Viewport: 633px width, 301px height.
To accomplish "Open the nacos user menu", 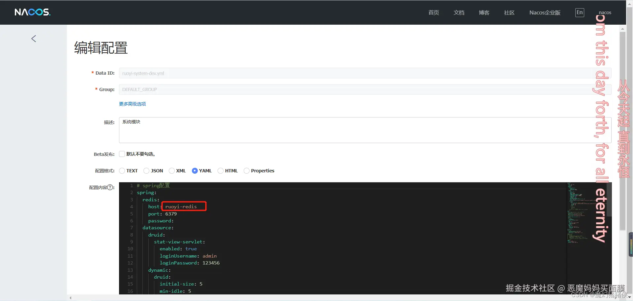I will 605,13.
